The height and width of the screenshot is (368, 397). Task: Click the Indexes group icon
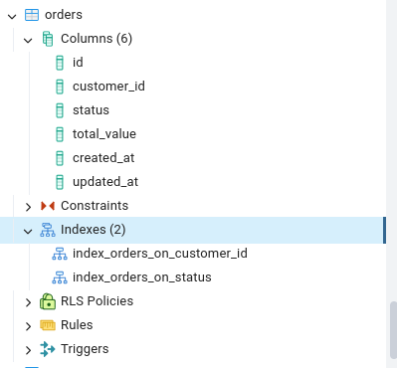tap(48, 230)
